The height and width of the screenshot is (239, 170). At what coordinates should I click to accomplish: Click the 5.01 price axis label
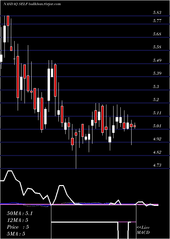click(157, 126)
